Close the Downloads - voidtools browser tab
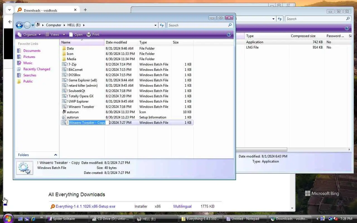This screenshot has width=357, height=223. point(75,10)
